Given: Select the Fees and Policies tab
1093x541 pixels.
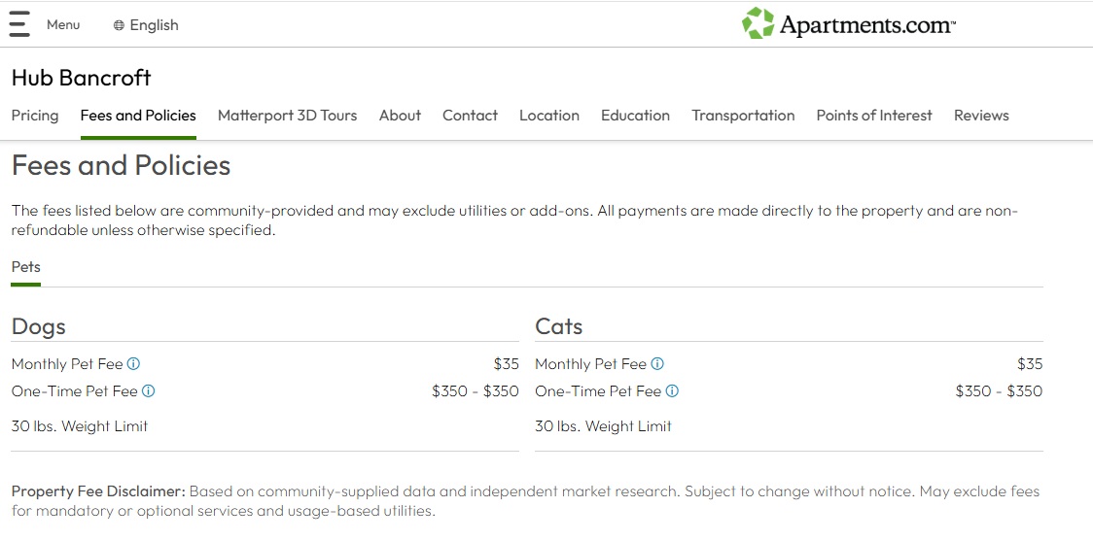Looking at the screenshot, I should [x=138, y=116].
